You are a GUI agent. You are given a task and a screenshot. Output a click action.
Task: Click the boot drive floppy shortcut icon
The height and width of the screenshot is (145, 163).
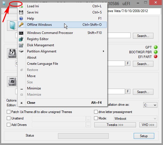[12, 54]
